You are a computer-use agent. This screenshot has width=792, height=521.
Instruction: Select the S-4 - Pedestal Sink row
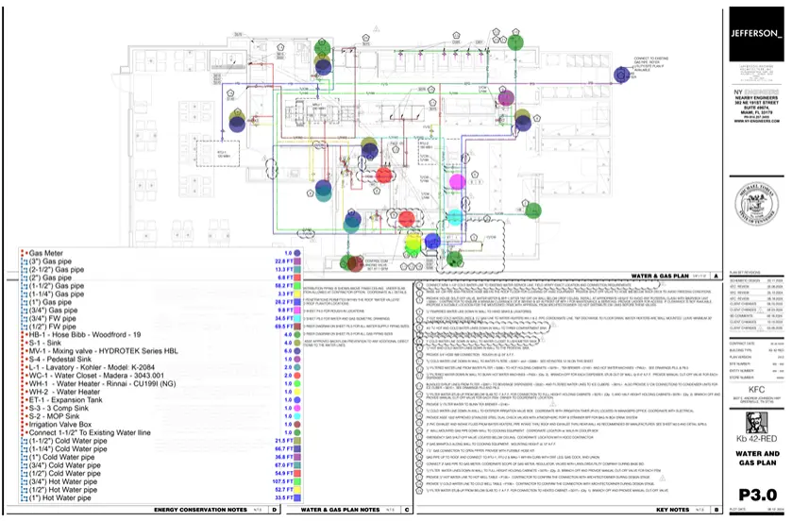160,359
